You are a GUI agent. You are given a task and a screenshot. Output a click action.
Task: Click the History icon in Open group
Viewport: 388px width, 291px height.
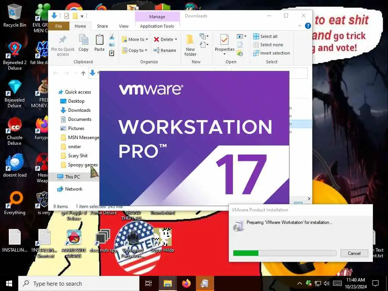tap(240, 53)
